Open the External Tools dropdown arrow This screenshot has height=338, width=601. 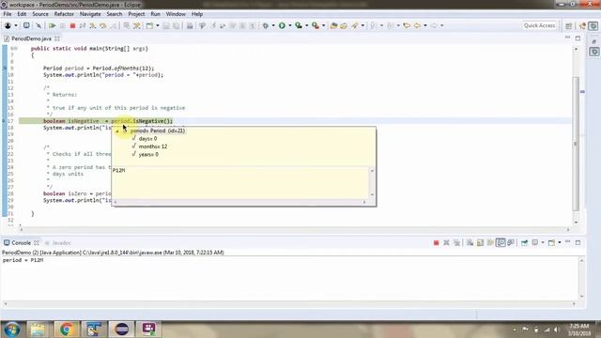[323, 25]
